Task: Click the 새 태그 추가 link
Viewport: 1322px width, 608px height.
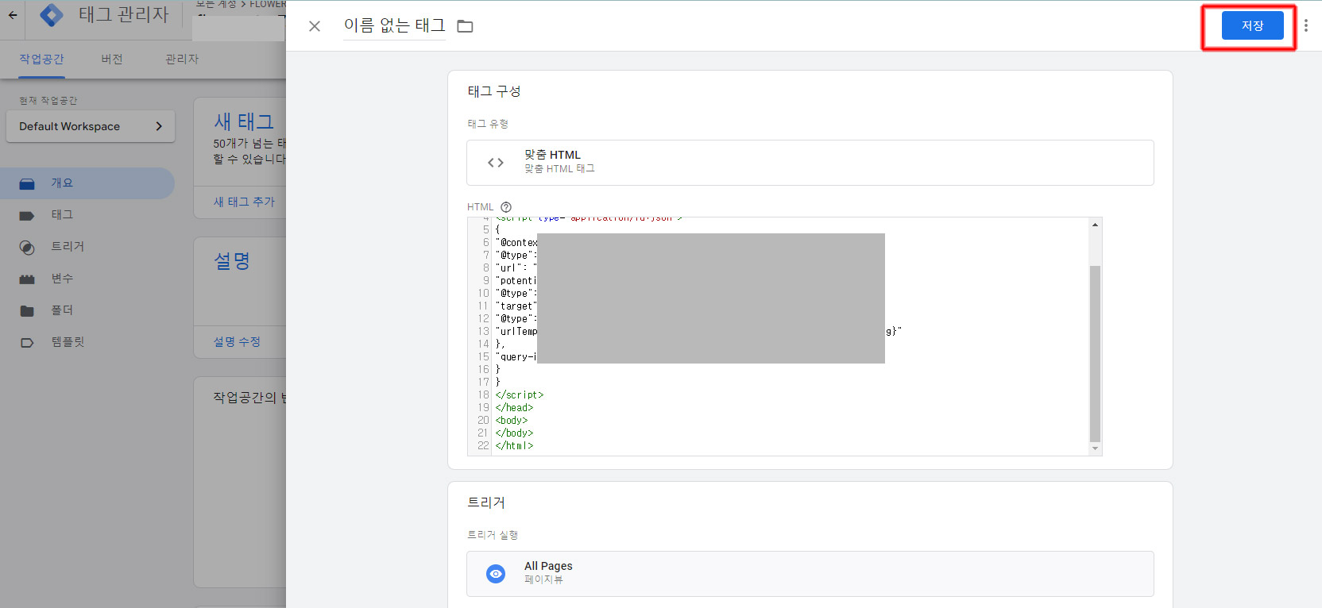Action: point(244,202)
